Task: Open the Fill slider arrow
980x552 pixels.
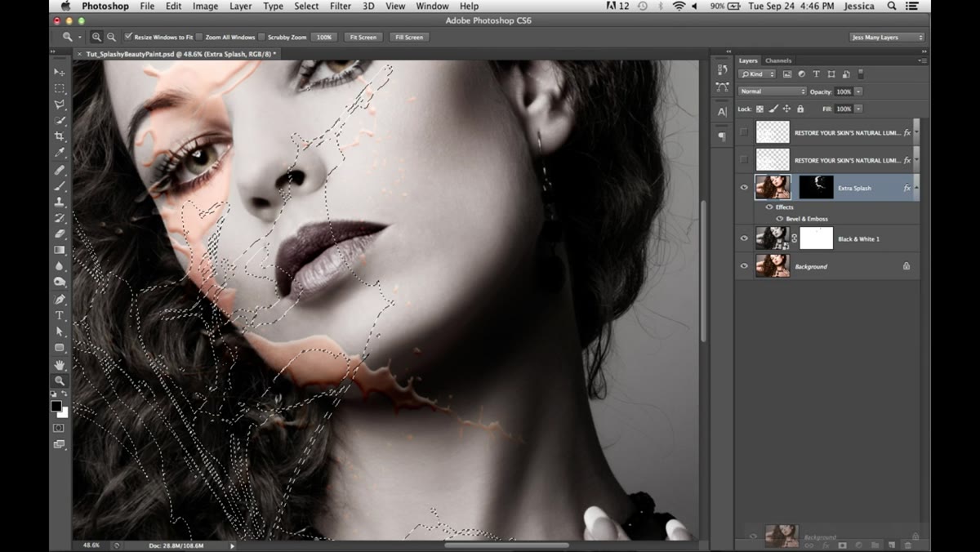Action: point(858,109)
